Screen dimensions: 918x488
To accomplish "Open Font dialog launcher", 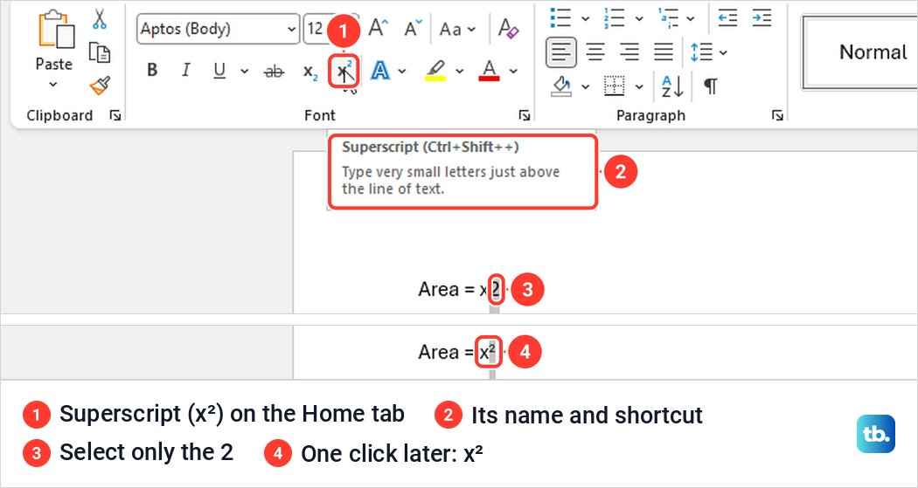I will click(x=525, y=116).
